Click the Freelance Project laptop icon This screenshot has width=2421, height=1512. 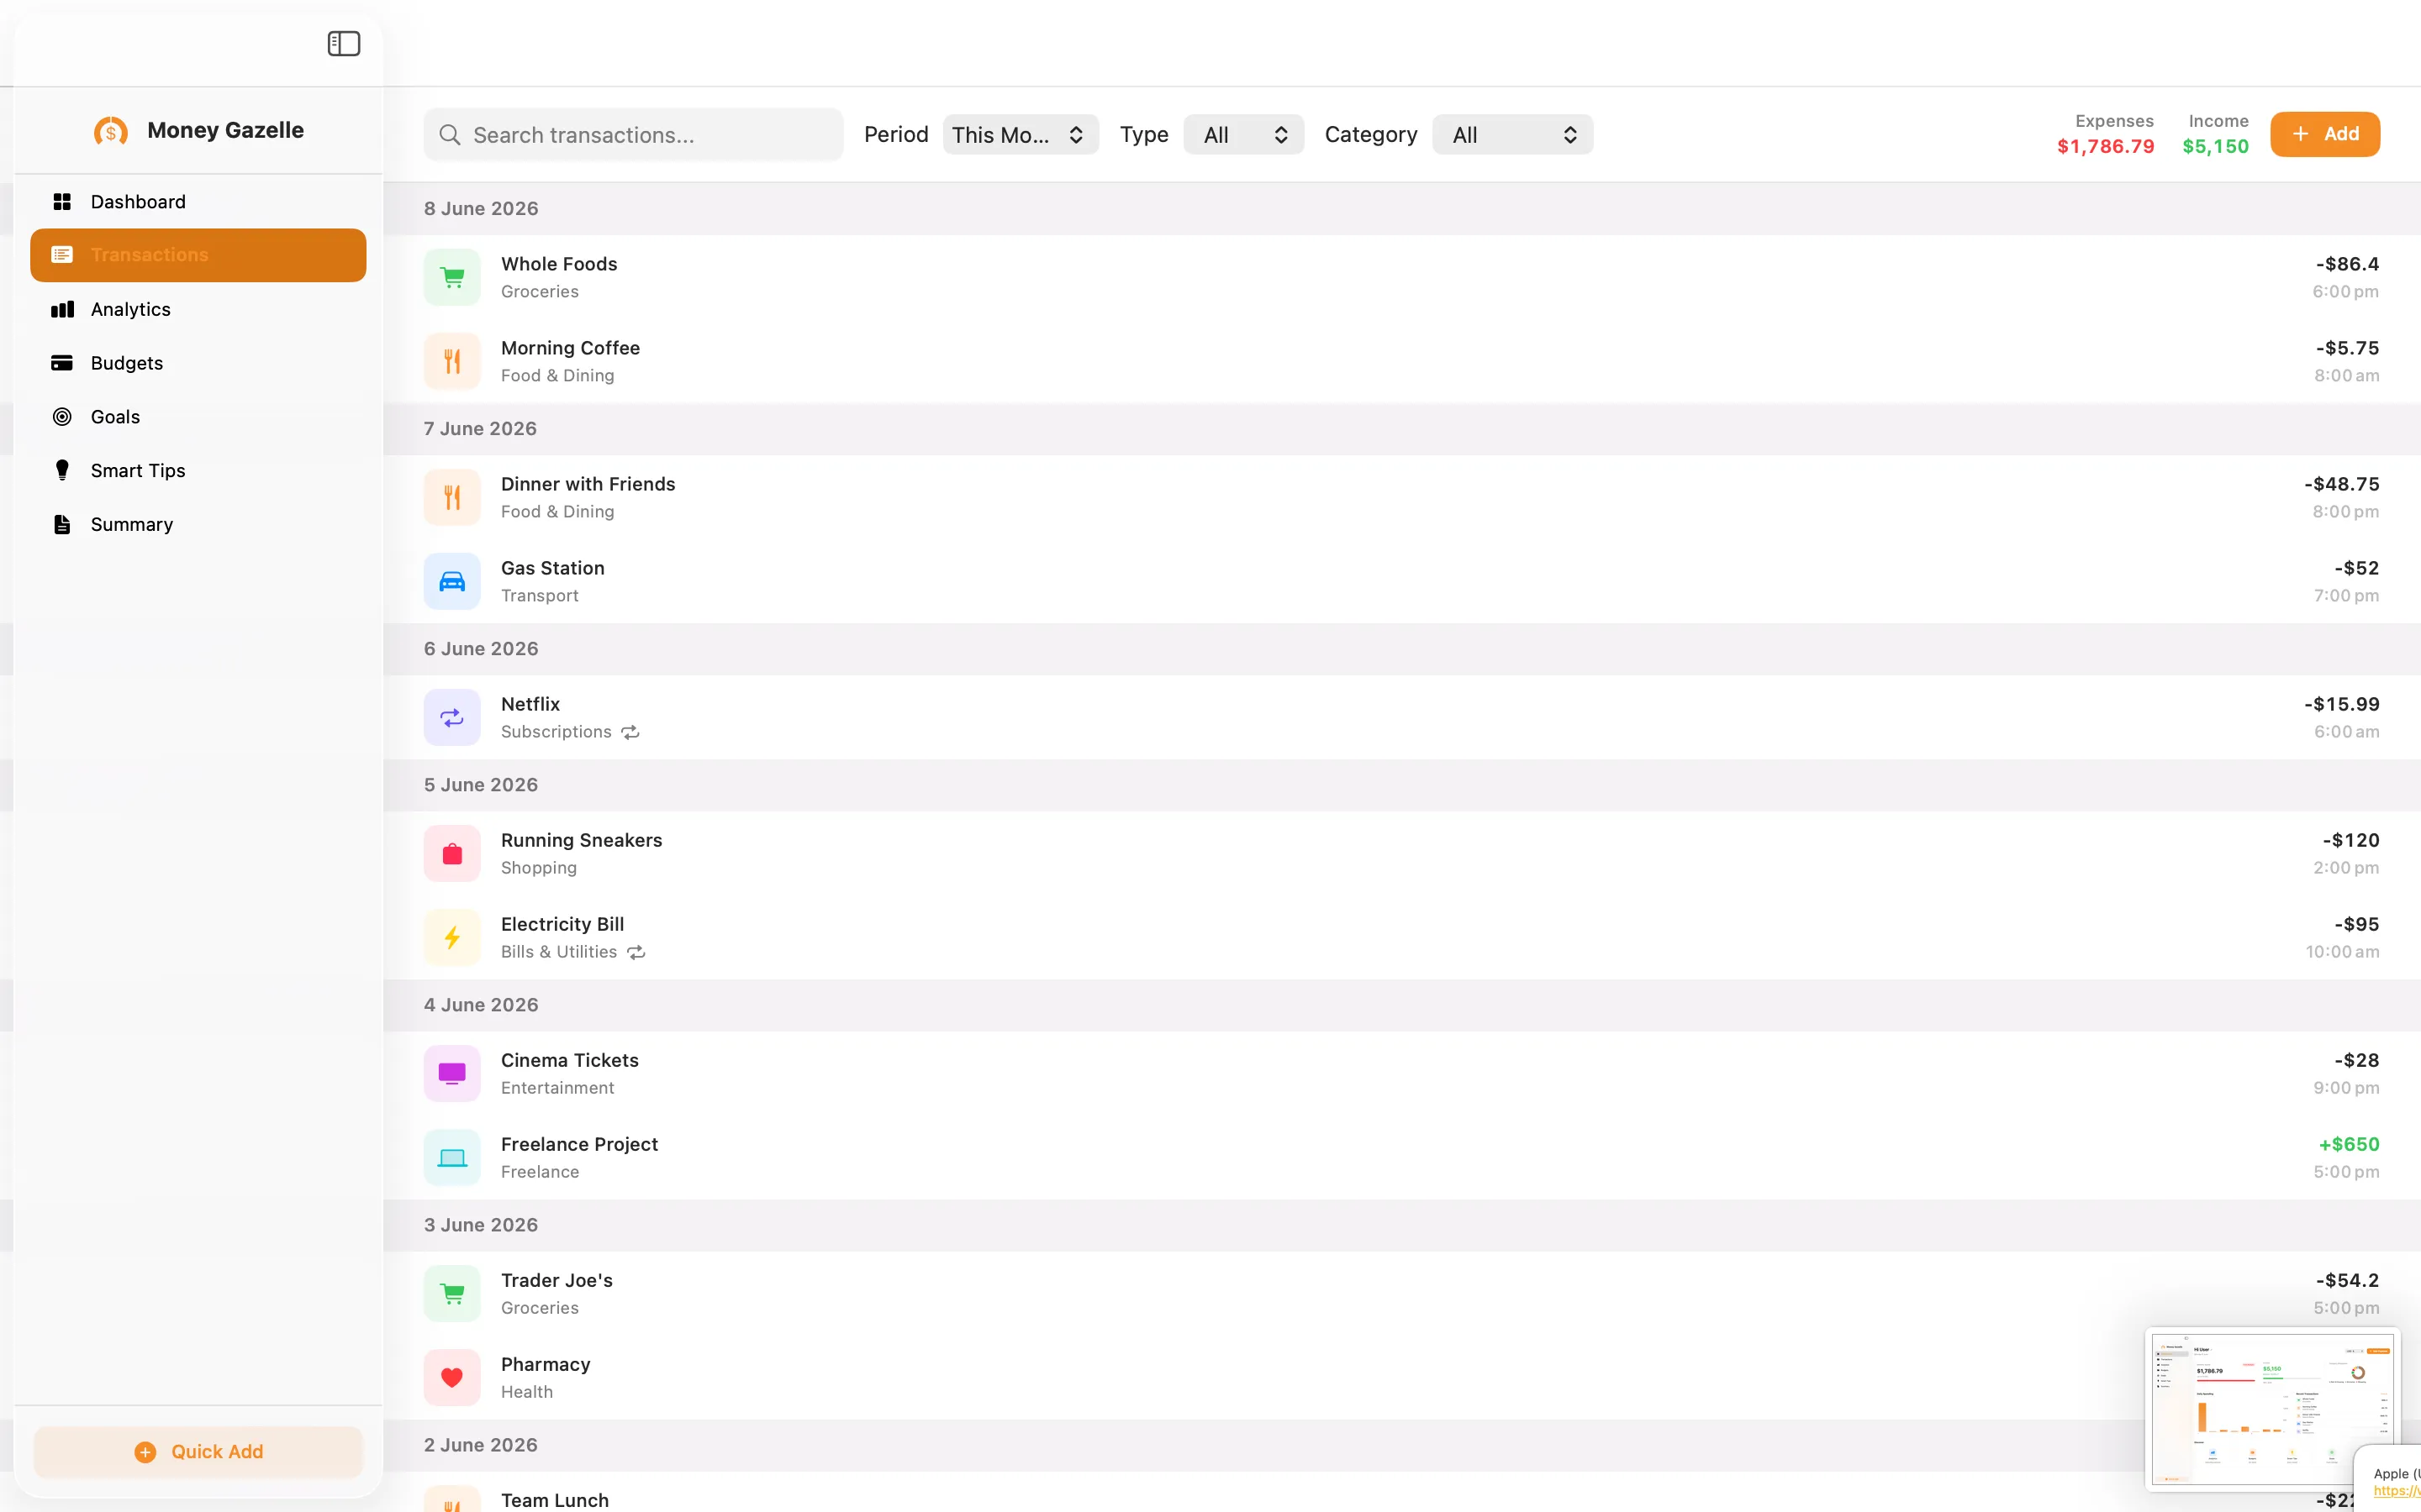452,1157
